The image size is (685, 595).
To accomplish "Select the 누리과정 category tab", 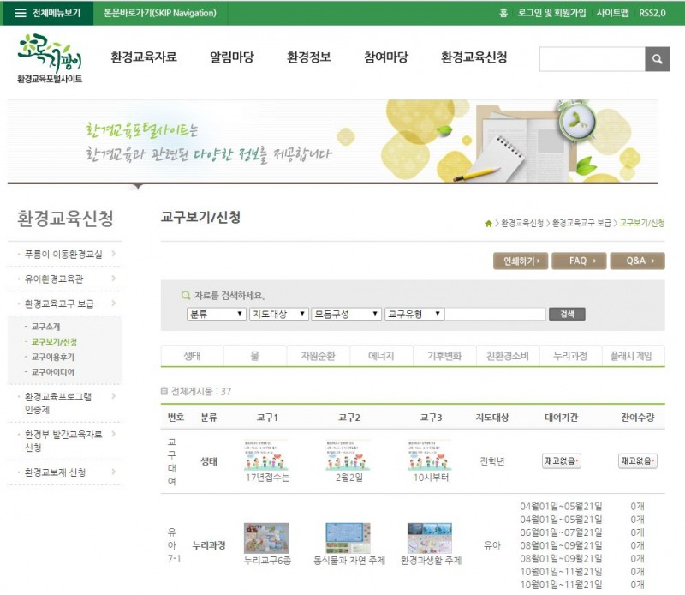I will pyautogui.click(x=570, y=356).
